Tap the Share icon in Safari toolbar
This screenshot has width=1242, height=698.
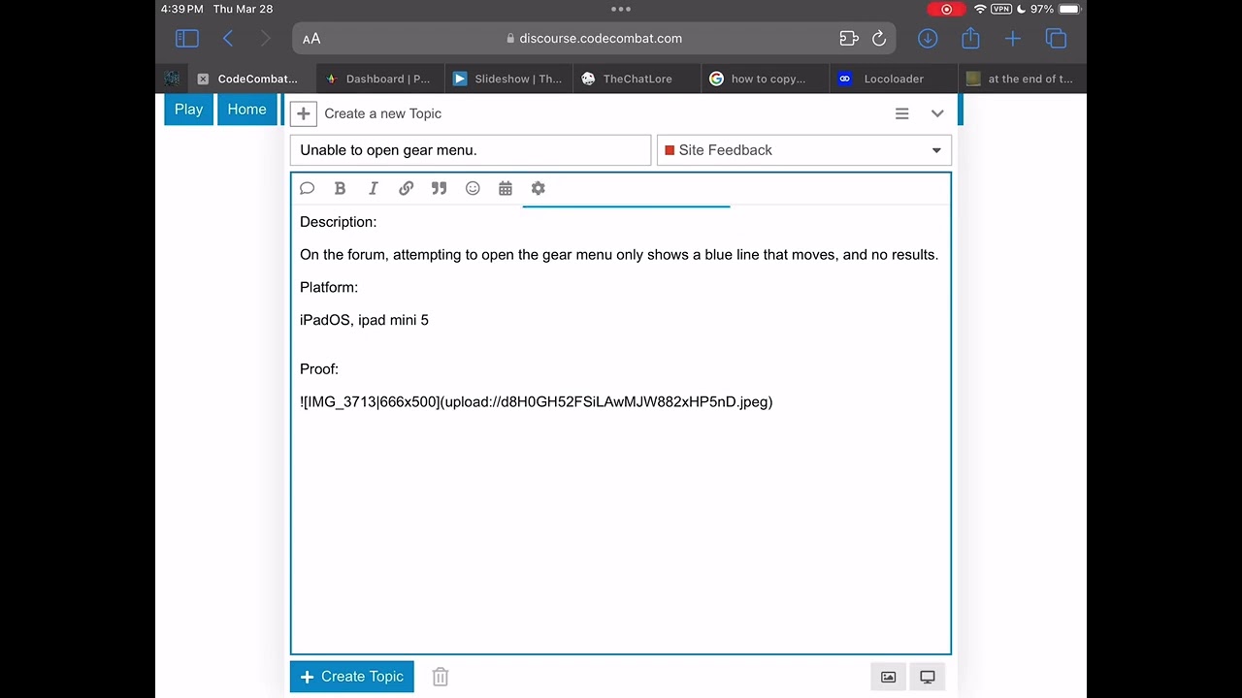click(x=970, y=38)
